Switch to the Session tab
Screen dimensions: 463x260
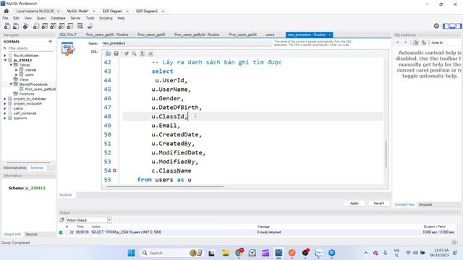click(31, 234)
